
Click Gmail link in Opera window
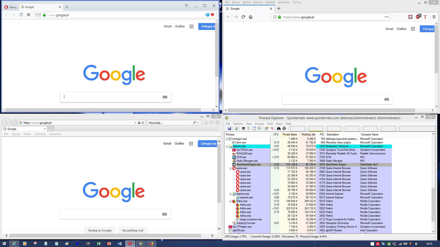[168, 26]
